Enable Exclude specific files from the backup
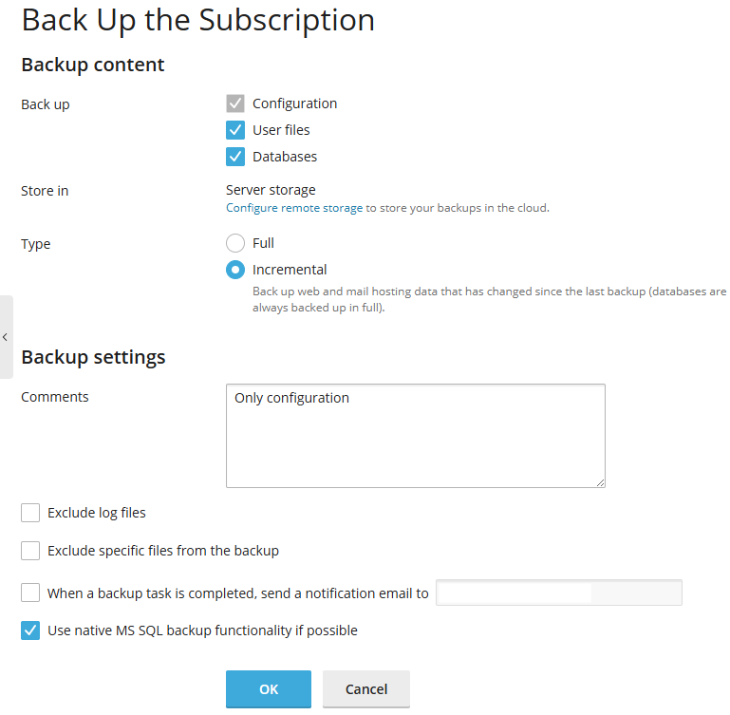The image size is (730, 715). click(30, 551)
